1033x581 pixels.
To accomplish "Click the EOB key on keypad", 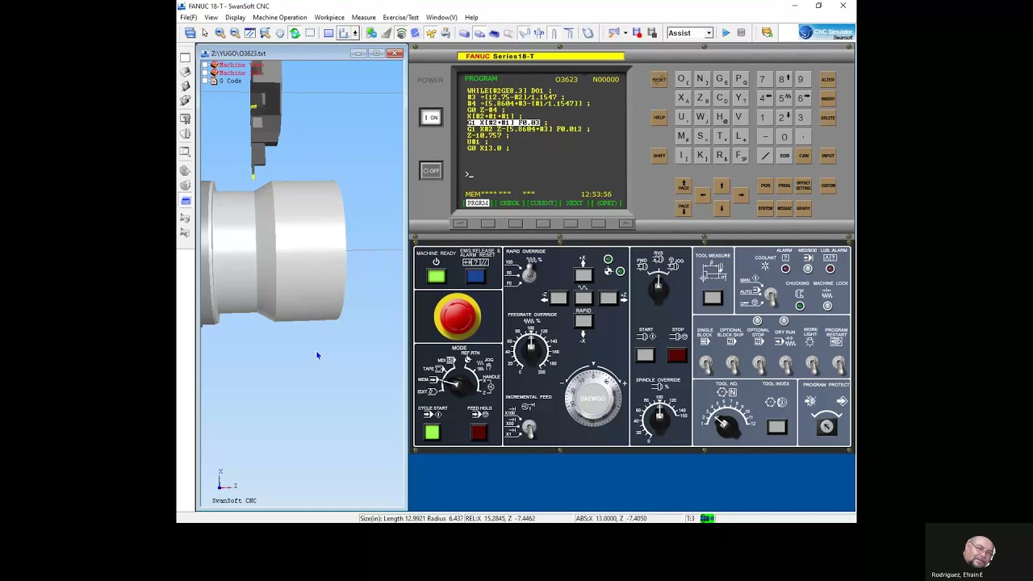I will pyautogui.click(x=784, y=156).
